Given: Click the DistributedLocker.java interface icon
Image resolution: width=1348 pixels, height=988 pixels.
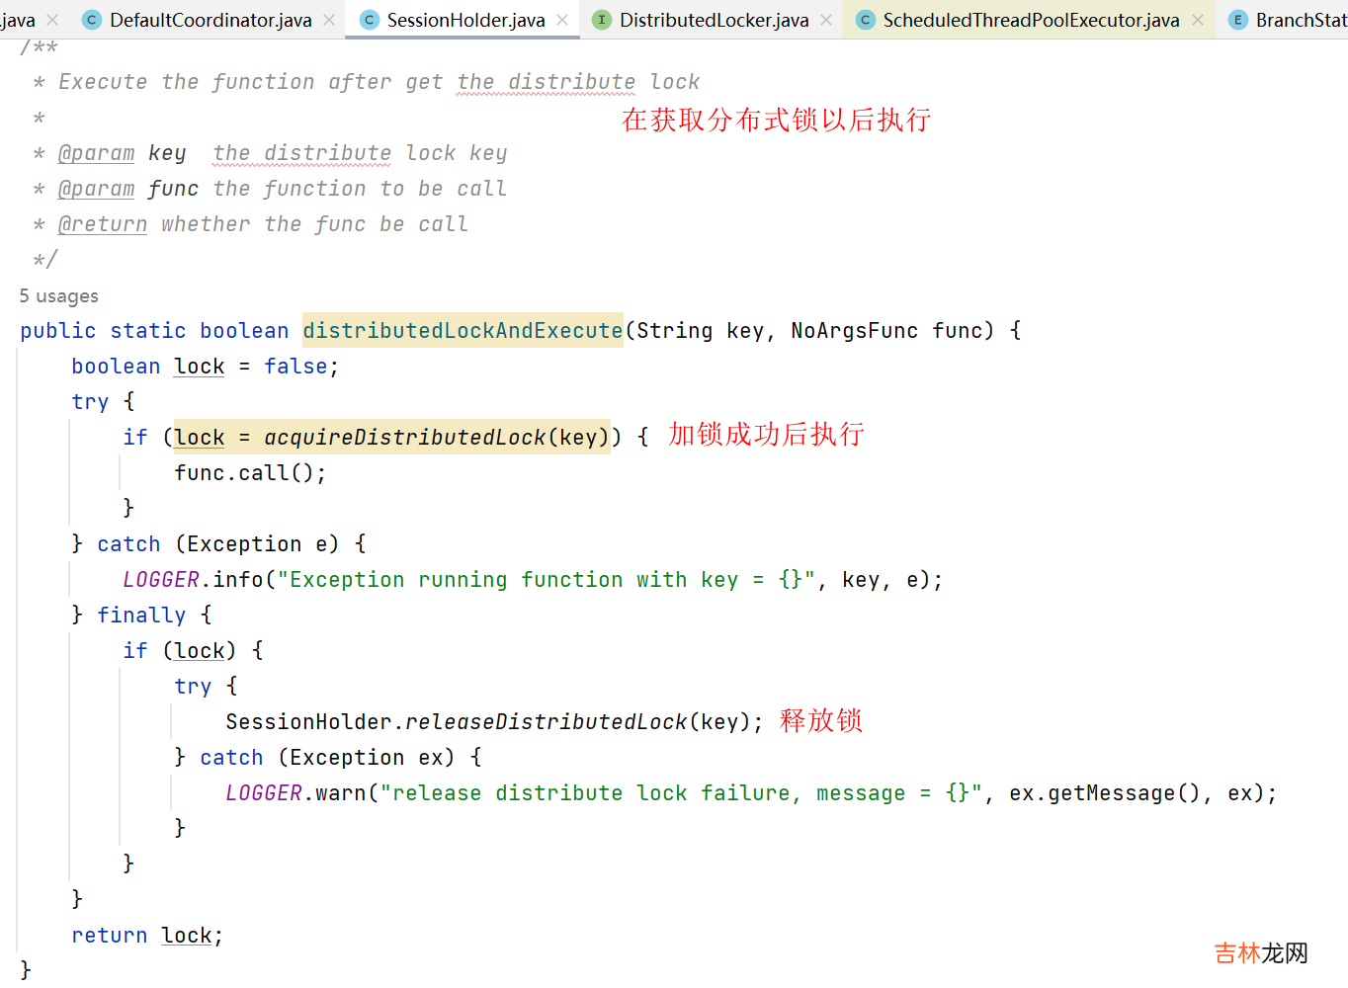Looking at the screenshot, I should pos(602,20).
